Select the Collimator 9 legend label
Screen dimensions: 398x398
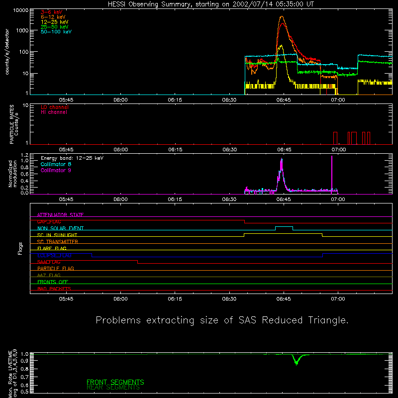pos(56,170)
